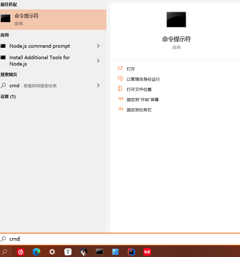This screenshot has height=257, width=240.
Task: Open the 命令提示符 best match result
Action: coord(53,19)
